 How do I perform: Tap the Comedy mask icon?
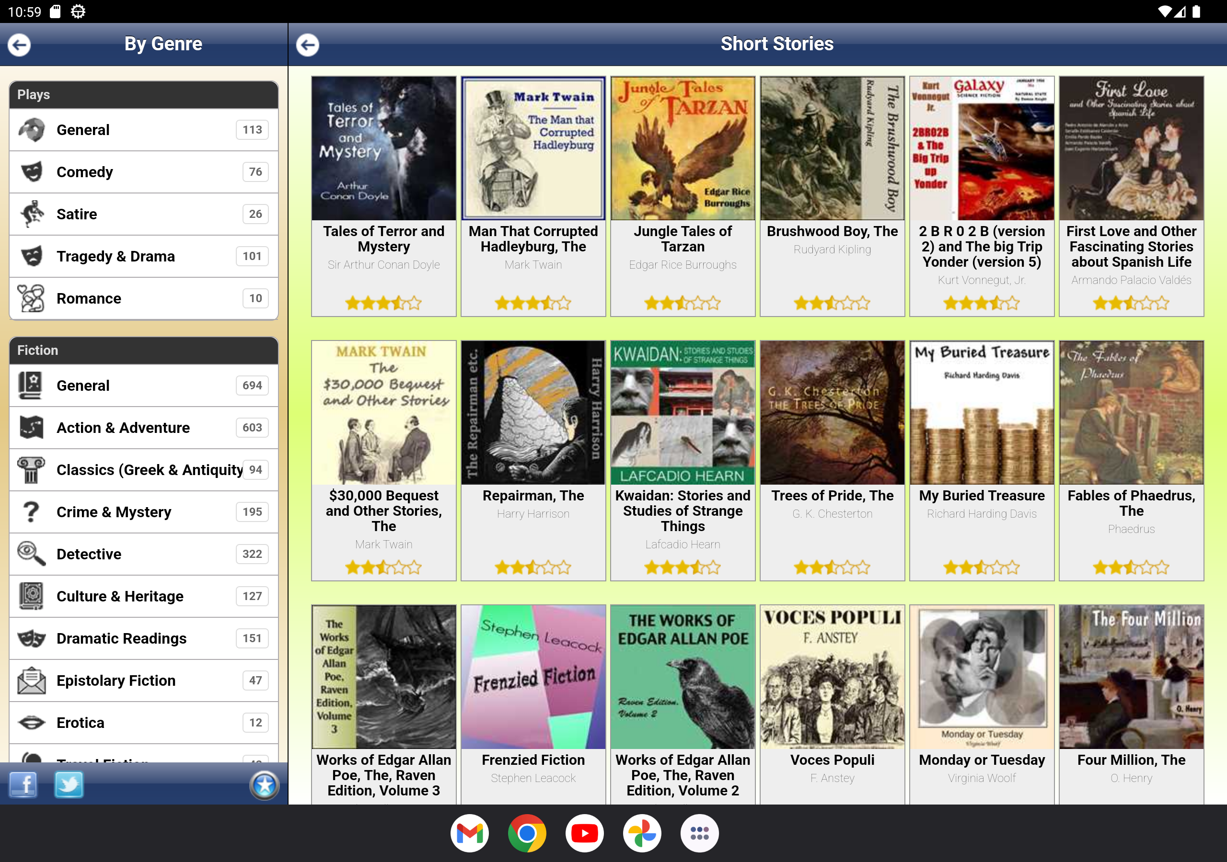32,172
